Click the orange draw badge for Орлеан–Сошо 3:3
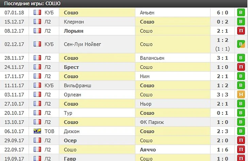 241,95
